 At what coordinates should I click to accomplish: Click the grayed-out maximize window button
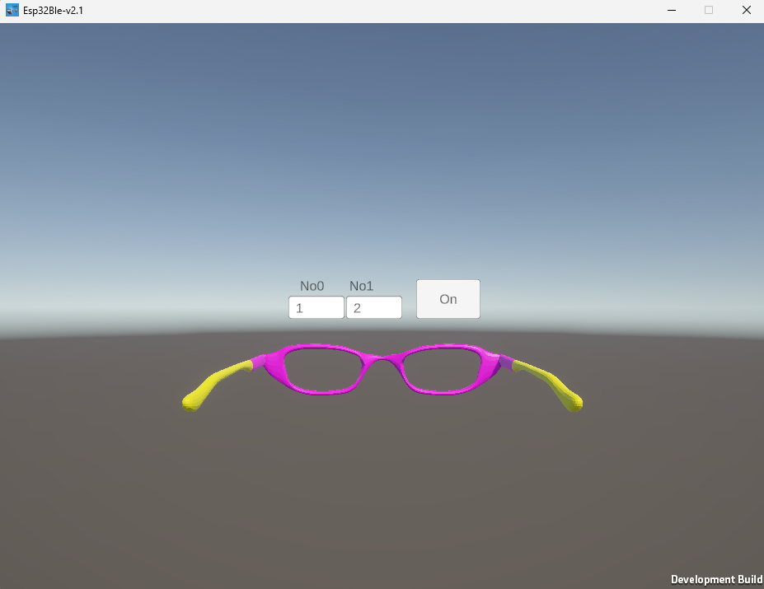(708, 11)
